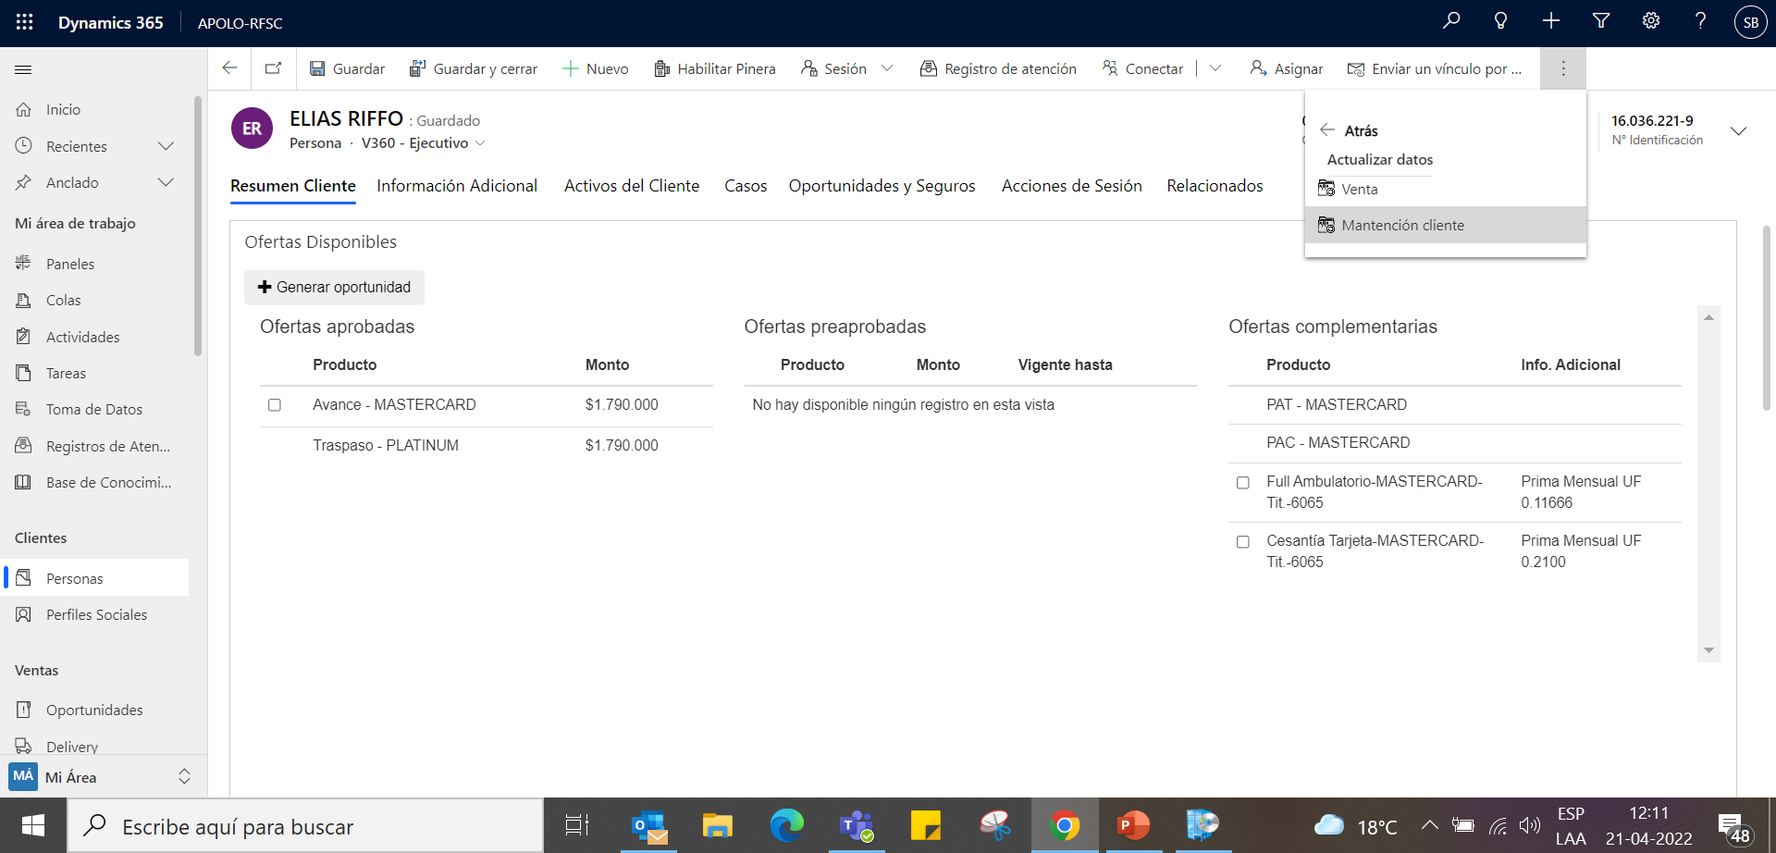Click the Conectar command
Image resolution: width=1776 pixels, height=853 pixels.
pos(1142,68)
